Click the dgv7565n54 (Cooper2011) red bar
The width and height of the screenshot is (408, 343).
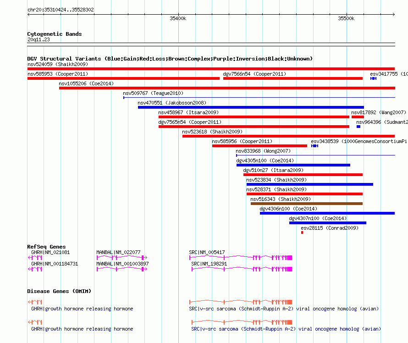254,127
